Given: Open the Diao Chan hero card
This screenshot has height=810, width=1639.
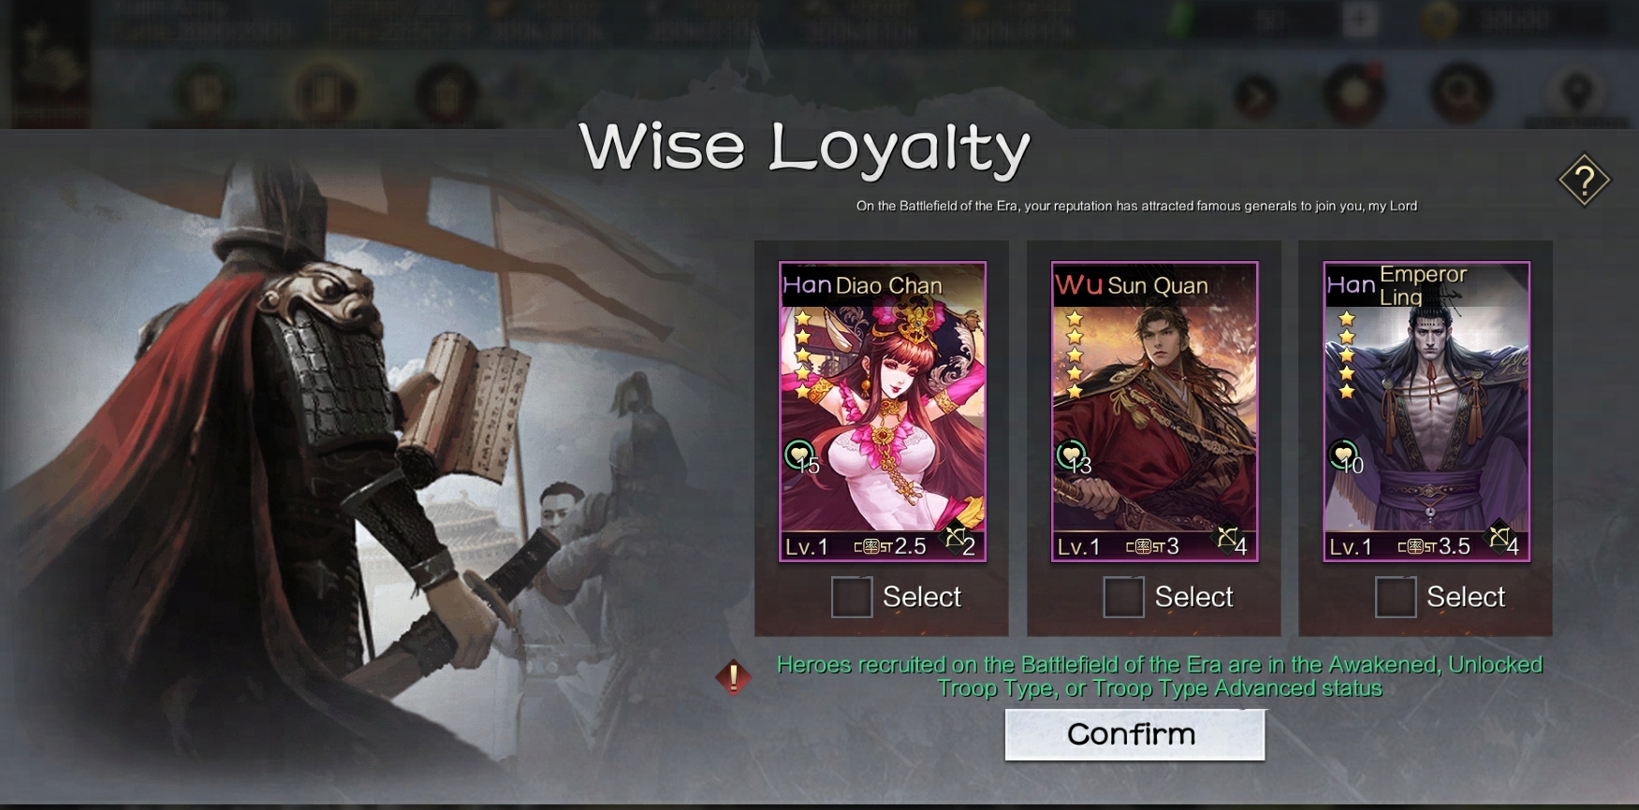Looking at the screenshot, I should click(883, 412).
